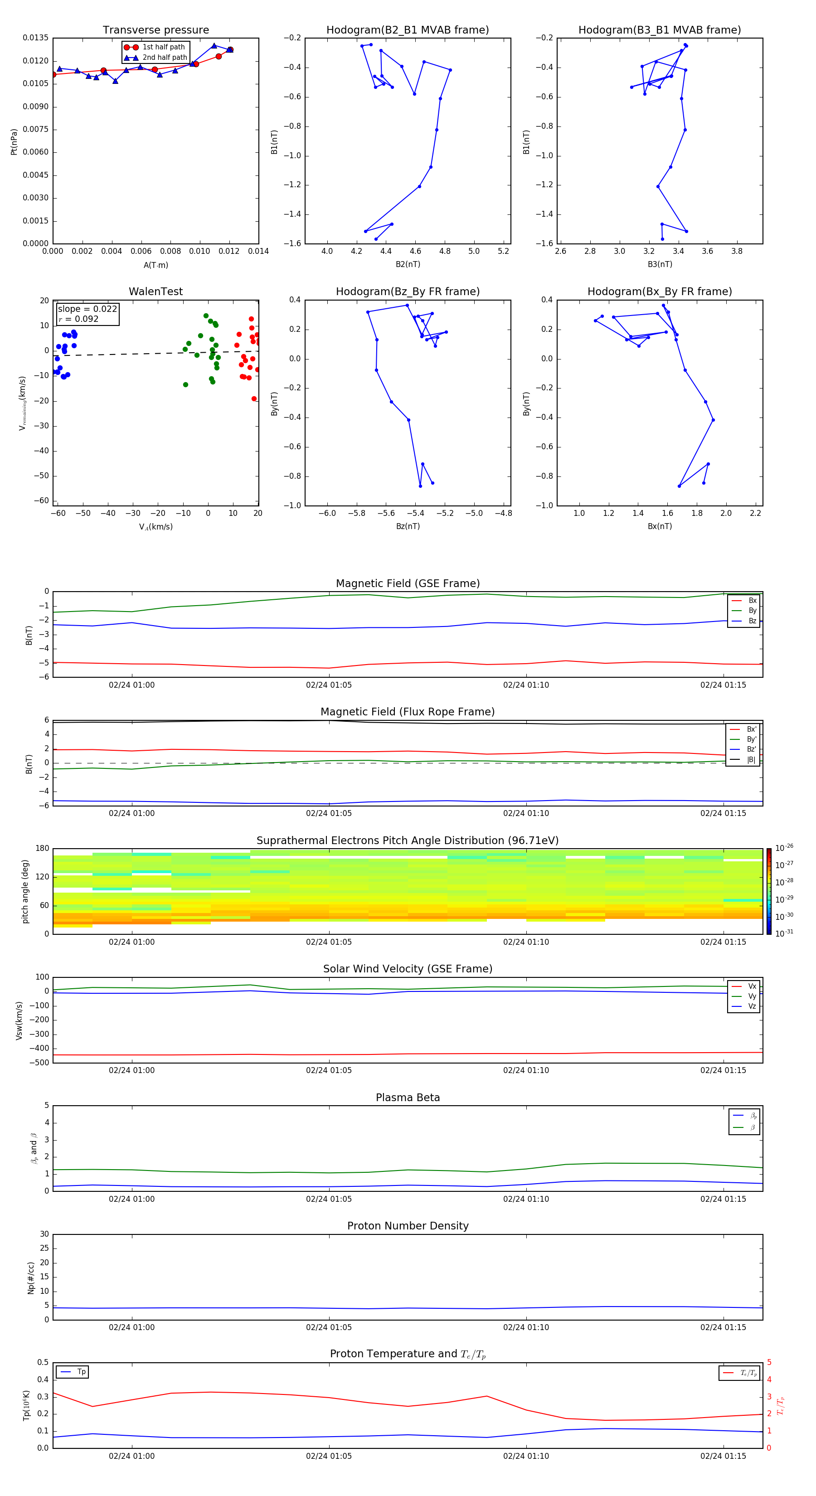Click the 'Magnetic Field (GSE Frame)' title
The height and width of the screenshot is (1496, 816).
408,583
